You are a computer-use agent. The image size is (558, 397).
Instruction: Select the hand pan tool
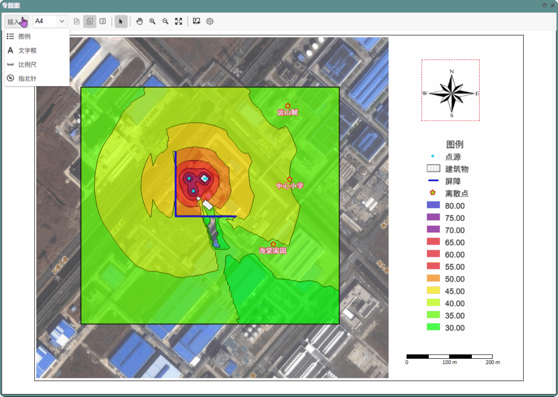click(x=139, y=21)
